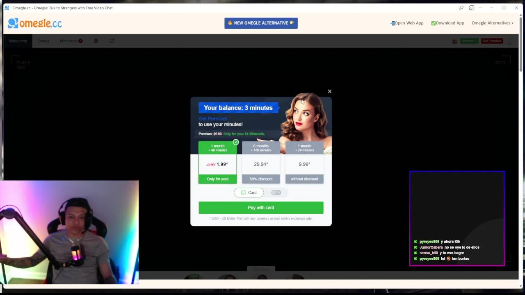Open the Omegle.cc logo homepage

tap(35, 23)
